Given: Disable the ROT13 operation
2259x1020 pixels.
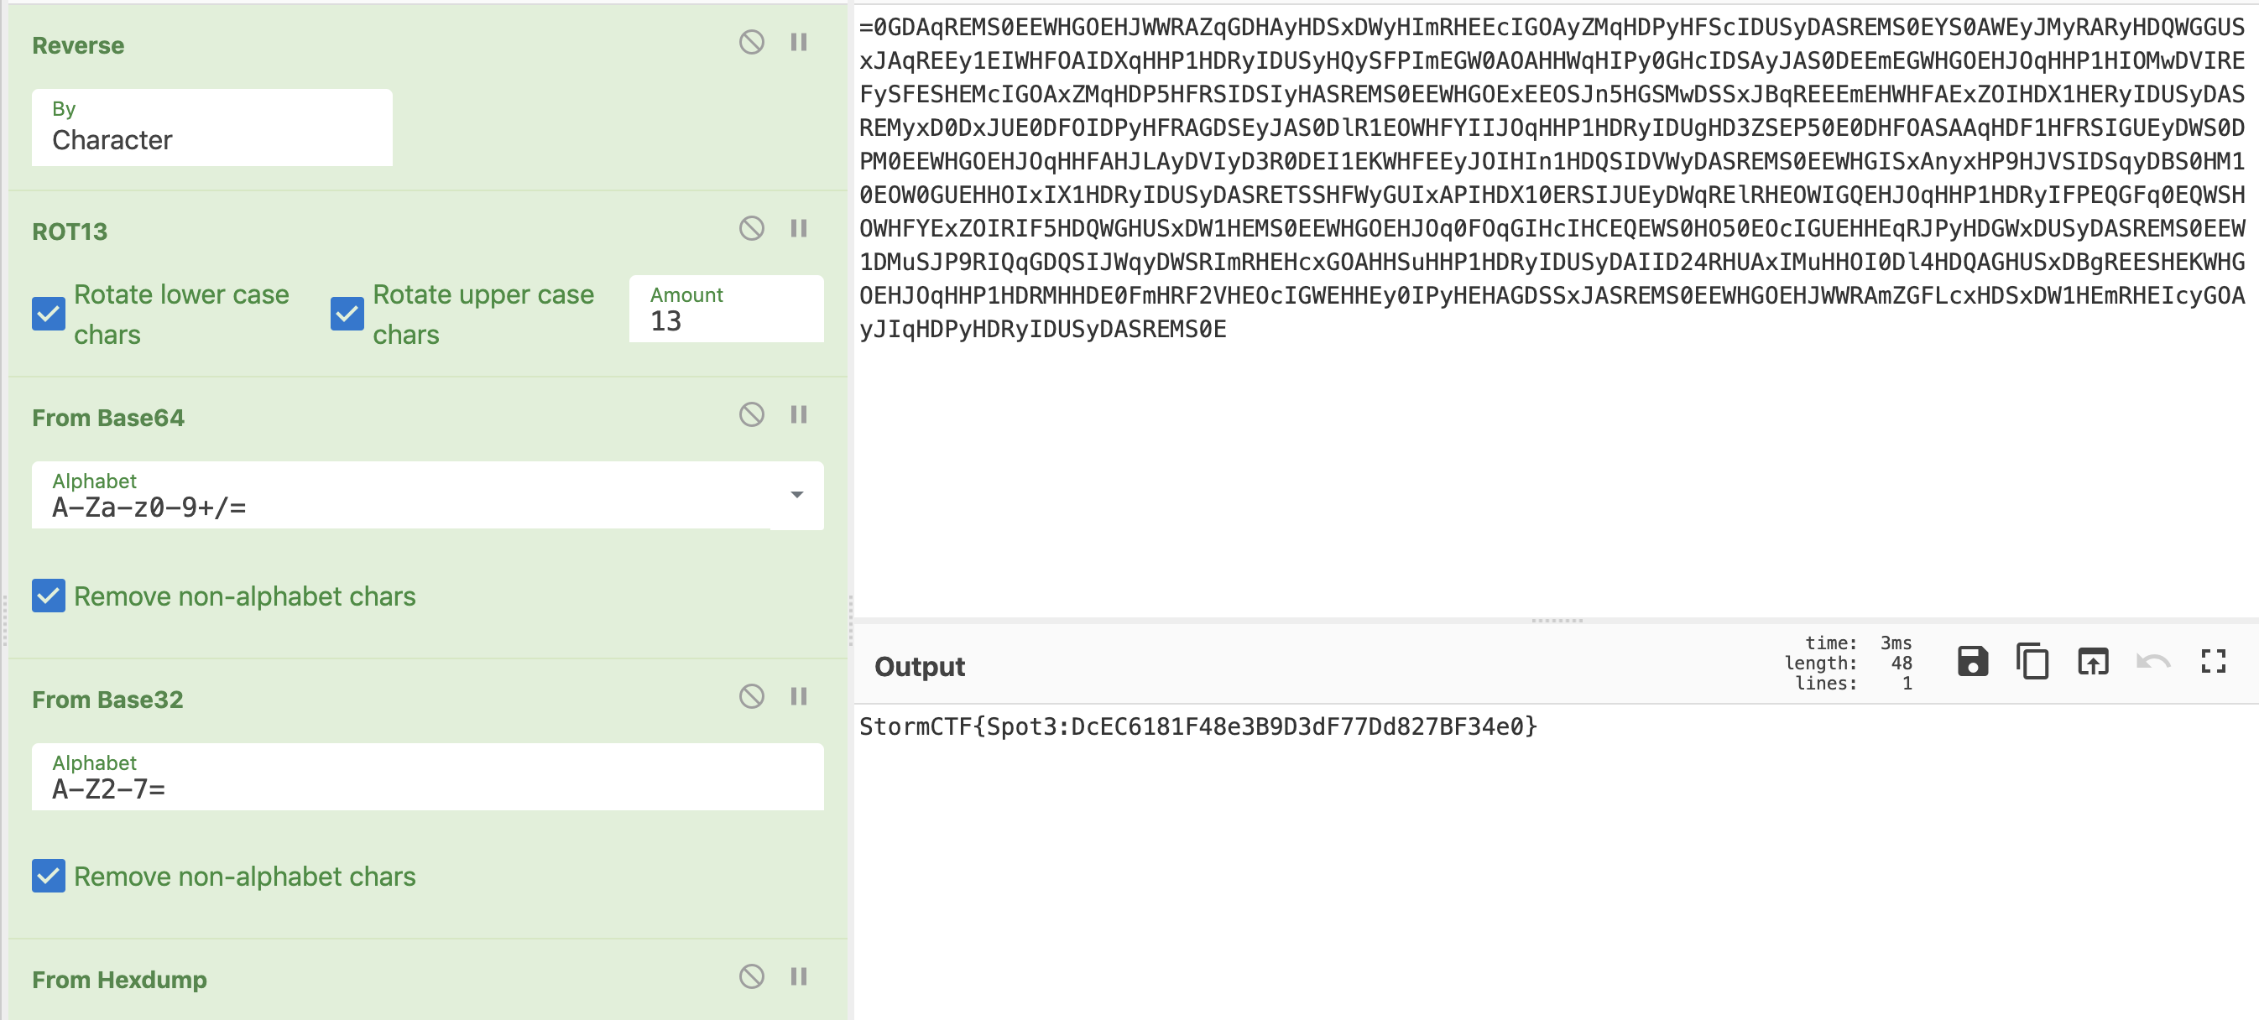Looking at the screenshot, I should [751, 229].
